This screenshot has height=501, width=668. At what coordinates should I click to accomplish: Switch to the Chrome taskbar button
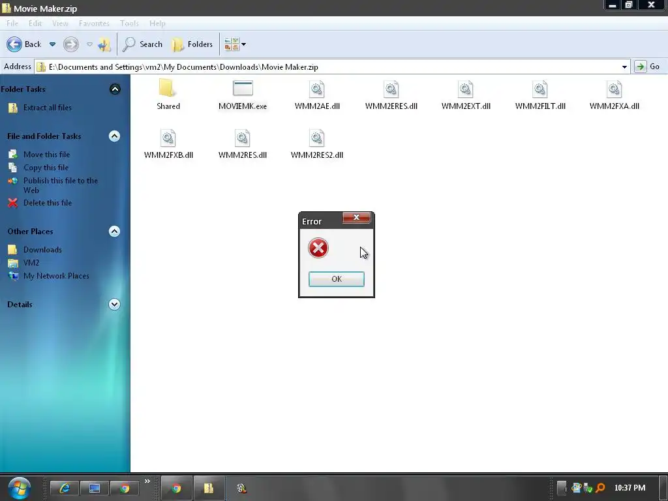tap(176, 488)
